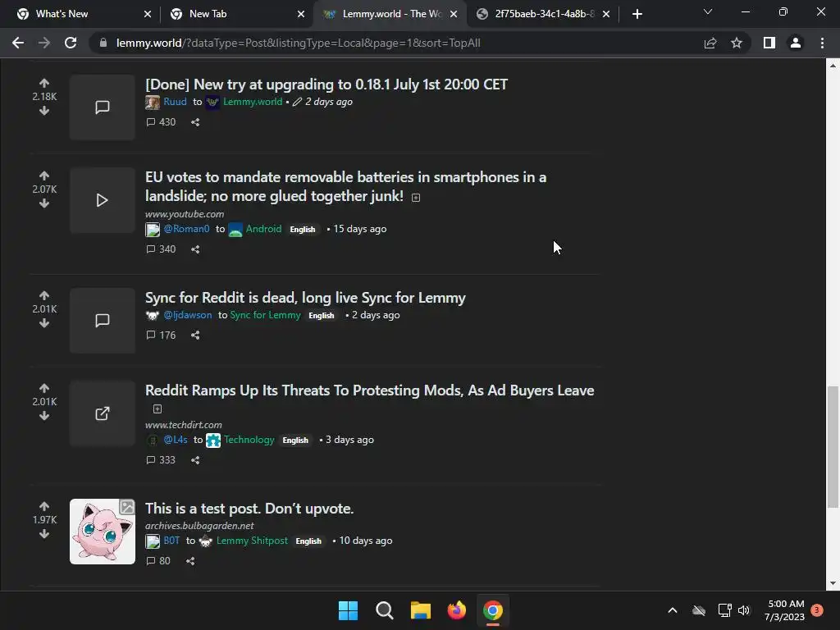Image resolution: width=840 pixels, height=630 pixels.
Task: Show hidden system tray icons
Action: pyautogui.click(x=673, y=610)
